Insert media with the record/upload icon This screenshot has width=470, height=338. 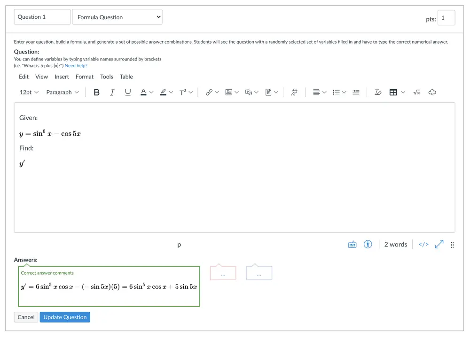(248, 92)
